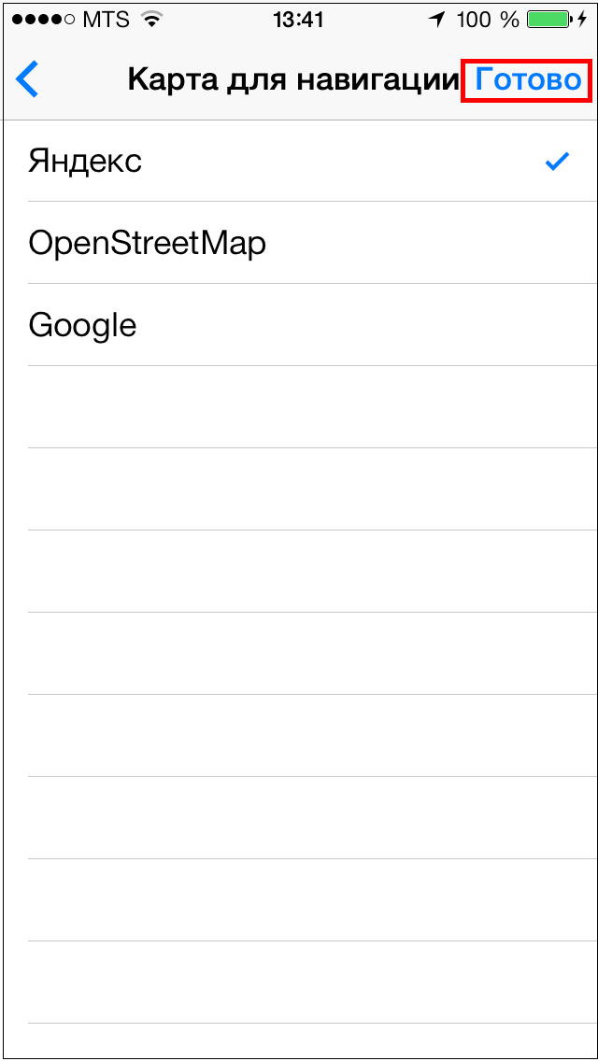Viewport: 598px width, 1061px height.
Task: Click the MTS carrier label
Action: 106,20
